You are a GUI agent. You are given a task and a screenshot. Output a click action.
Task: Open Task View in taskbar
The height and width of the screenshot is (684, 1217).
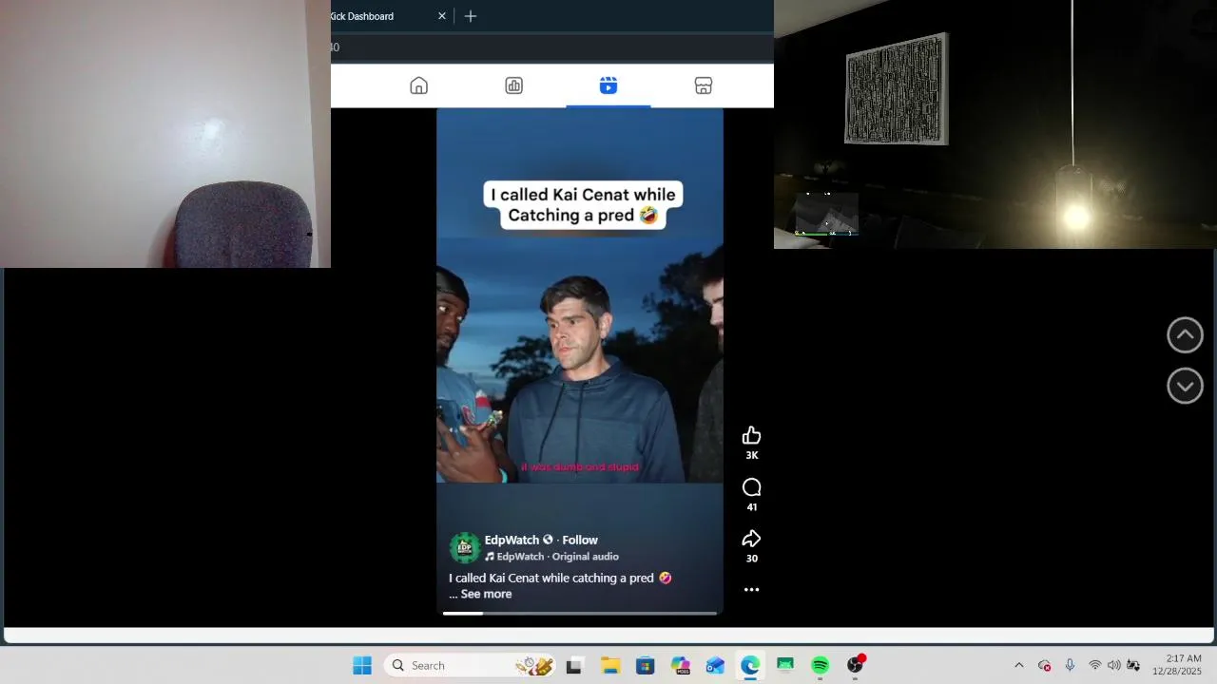[573, 666]
